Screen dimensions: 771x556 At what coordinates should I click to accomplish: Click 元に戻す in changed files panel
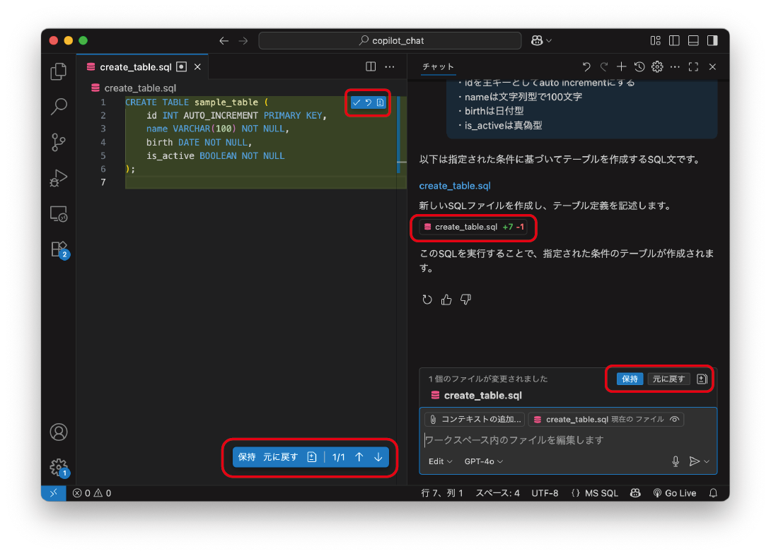pyautogui.click(x=668, y=379)
